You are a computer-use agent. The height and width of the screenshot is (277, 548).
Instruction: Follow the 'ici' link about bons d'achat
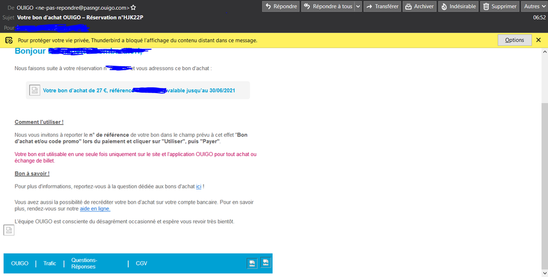tap(199, 187)
